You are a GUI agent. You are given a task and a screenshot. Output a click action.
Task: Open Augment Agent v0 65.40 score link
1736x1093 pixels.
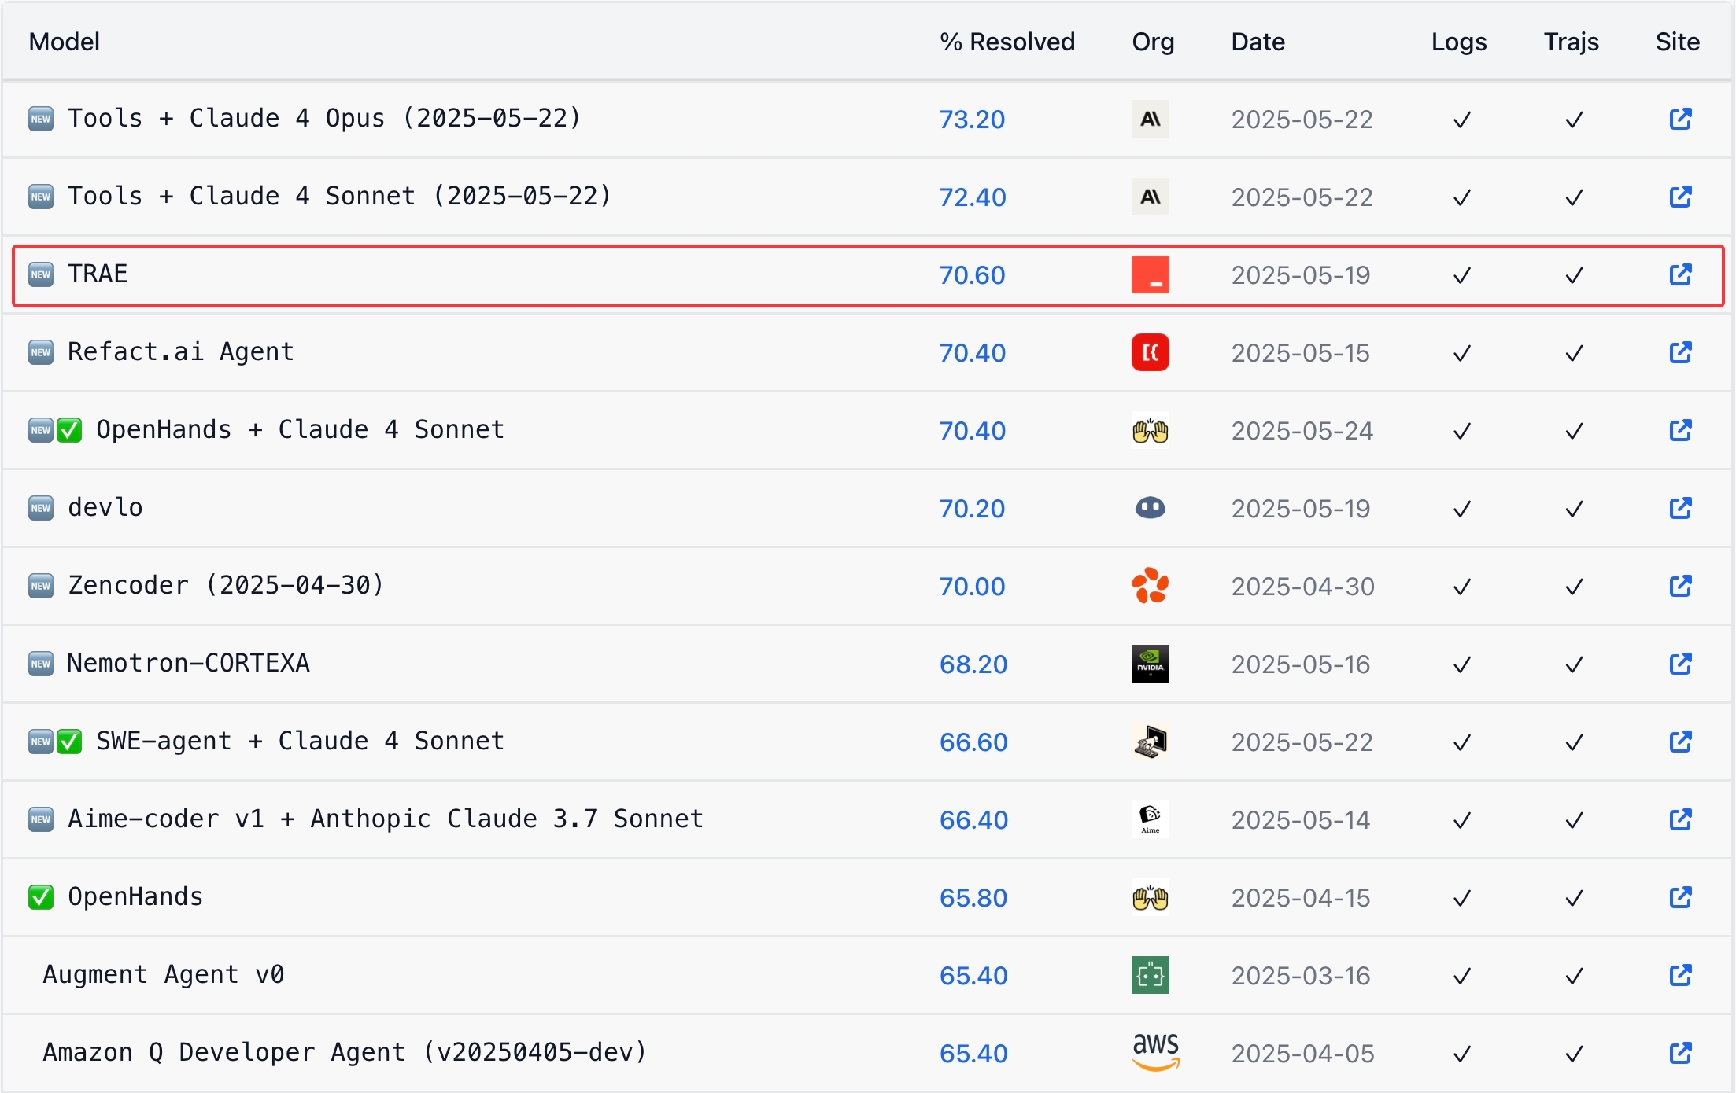(x=973, y=976)
